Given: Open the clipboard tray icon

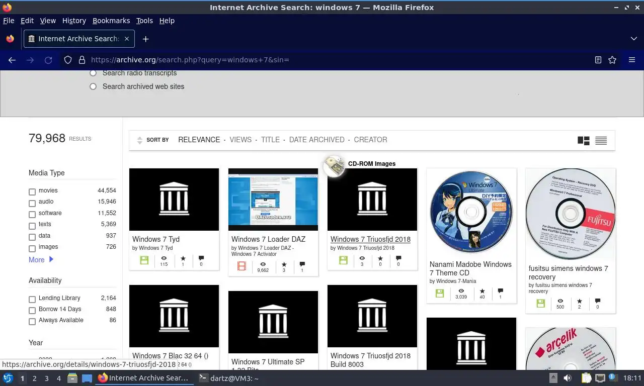Looking at the screenshot, I should pos(586,378).
